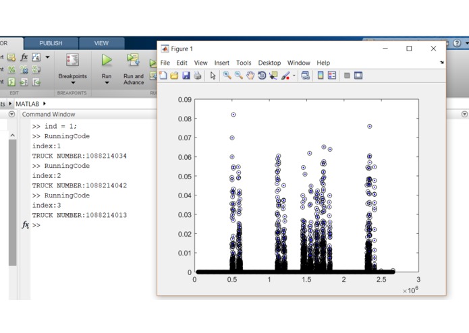Open the figure Window menu
469x333 pixels.
[299, 63]
